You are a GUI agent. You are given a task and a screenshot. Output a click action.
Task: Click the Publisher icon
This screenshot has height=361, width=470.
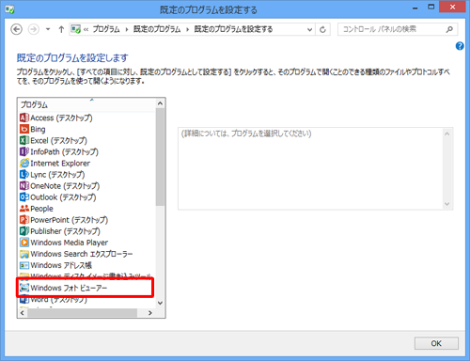click(x=24, y=231)
